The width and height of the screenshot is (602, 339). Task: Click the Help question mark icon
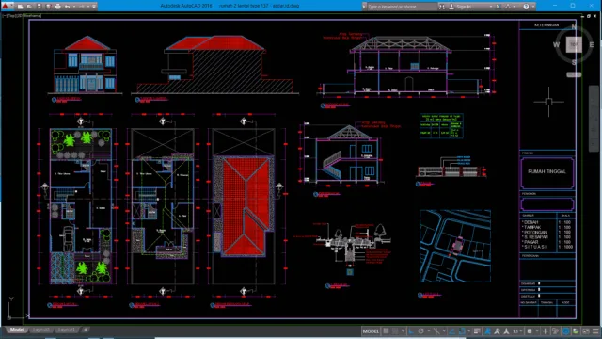pos(526,7)
